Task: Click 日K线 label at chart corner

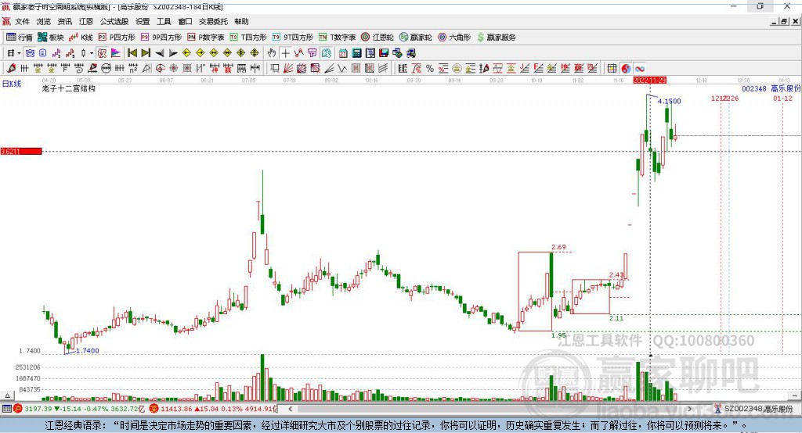Action: click(12, 84)
